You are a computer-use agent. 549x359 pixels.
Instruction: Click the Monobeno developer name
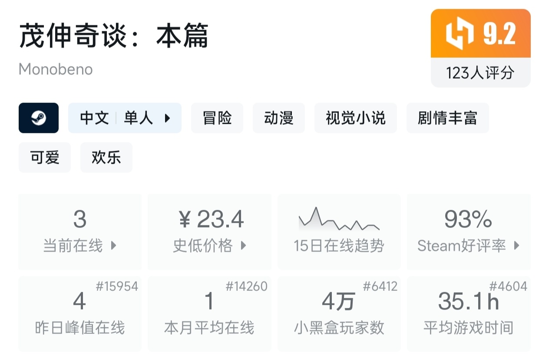coord(56,69)
